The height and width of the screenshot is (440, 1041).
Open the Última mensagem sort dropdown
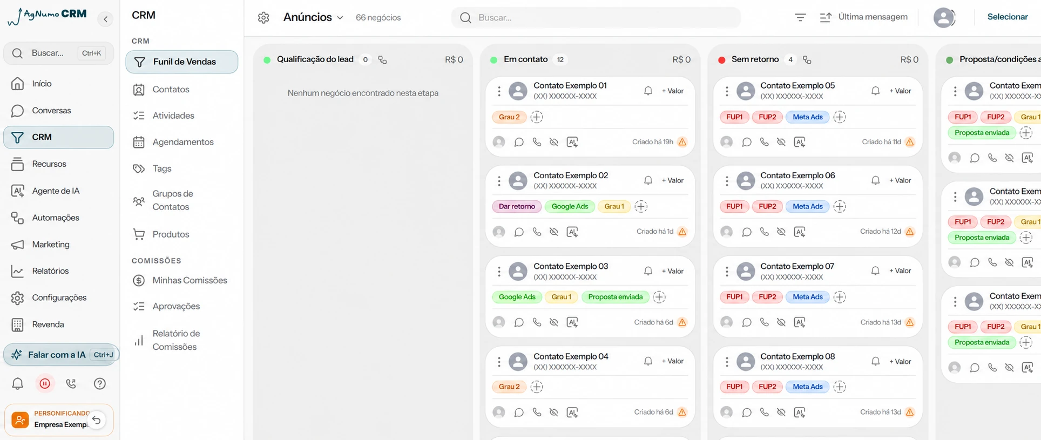[x=863, y=17]
